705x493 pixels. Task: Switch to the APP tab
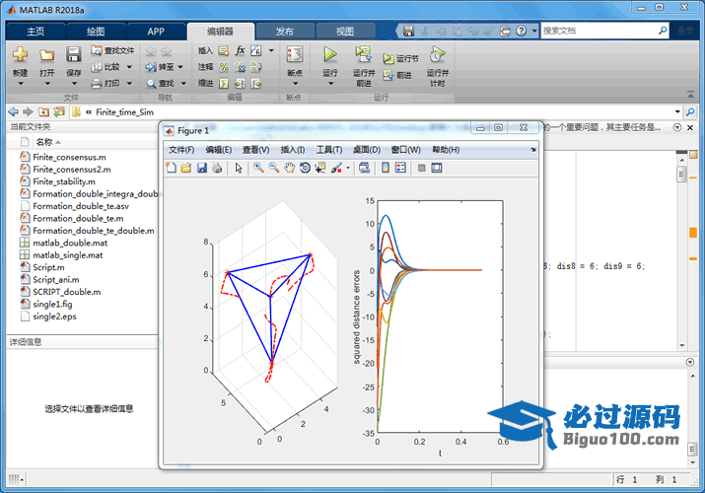(x=156, y=32)
